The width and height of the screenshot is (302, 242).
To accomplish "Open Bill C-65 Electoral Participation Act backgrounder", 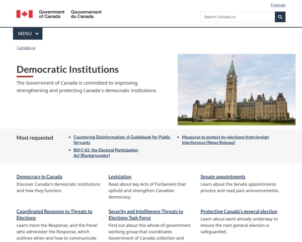I will (x=106, y=153).
